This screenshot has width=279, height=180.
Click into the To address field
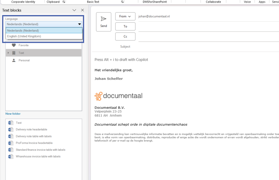coord(208,27)
